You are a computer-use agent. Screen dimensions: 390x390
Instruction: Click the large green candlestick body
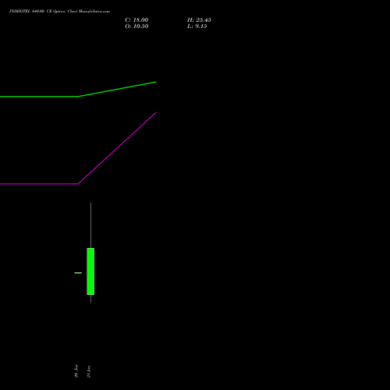pyautogui.click(x=90, y=271)
